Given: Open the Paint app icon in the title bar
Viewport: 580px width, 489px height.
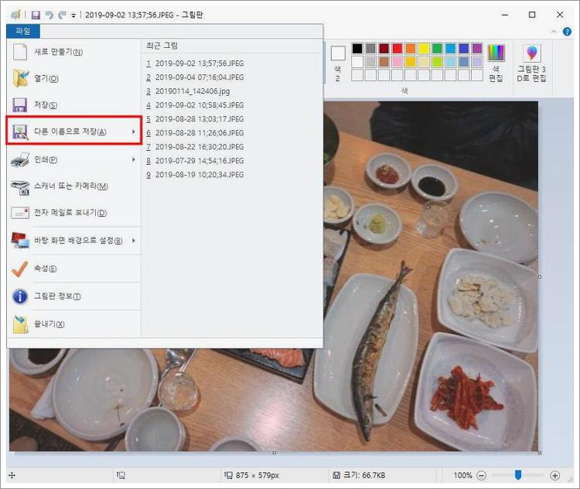Looking at the screenshot, I should click(x=15, y=15).
